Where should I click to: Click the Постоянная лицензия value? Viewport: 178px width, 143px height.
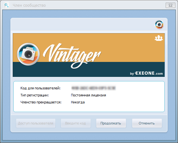[x=88, y=95]
